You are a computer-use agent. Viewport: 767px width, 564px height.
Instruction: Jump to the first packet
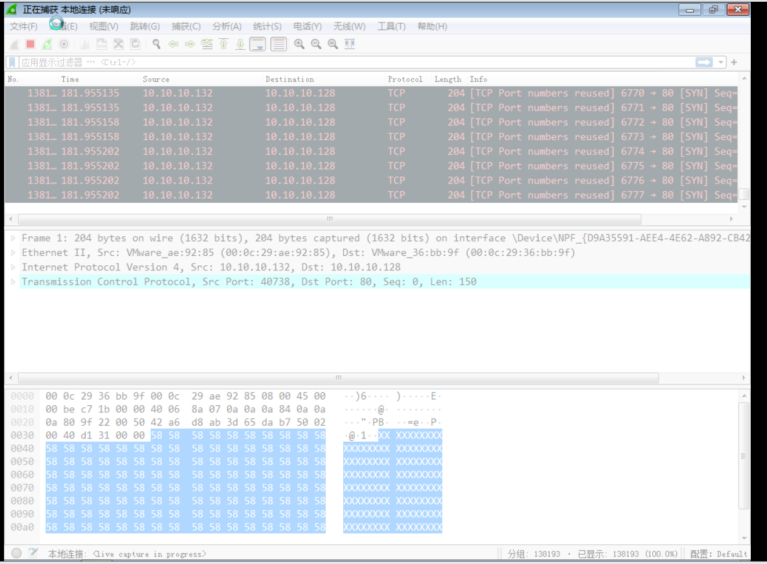point(223,44)
